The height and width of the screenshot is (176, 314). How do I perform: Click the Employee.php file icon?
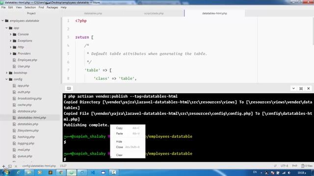[14, 60]
